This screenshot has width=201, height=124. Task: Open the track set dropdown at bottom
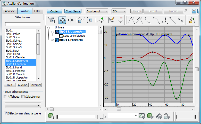(122, 115)
